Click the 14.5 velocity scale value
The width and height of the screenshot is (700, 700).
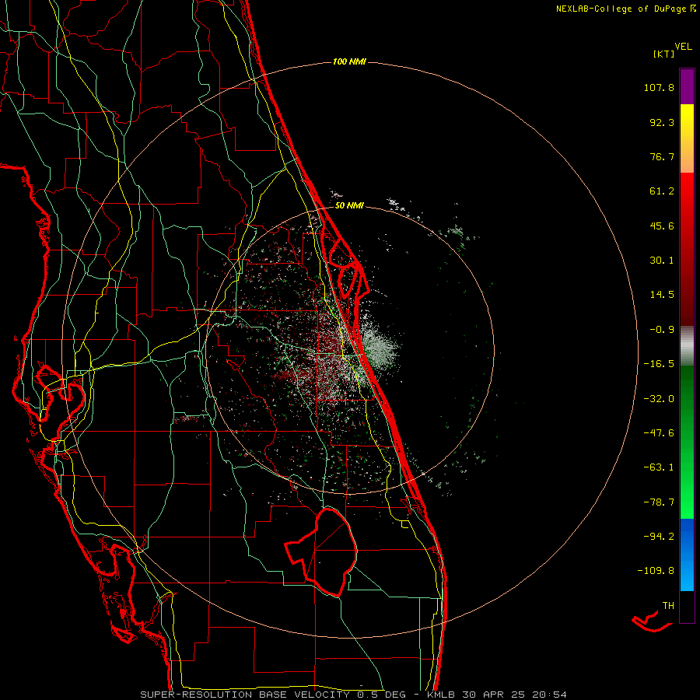[x=662, y=295]
